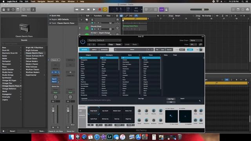Mute the Church Choir track
The width and height of the screenshot is (251, 141).
92,29
